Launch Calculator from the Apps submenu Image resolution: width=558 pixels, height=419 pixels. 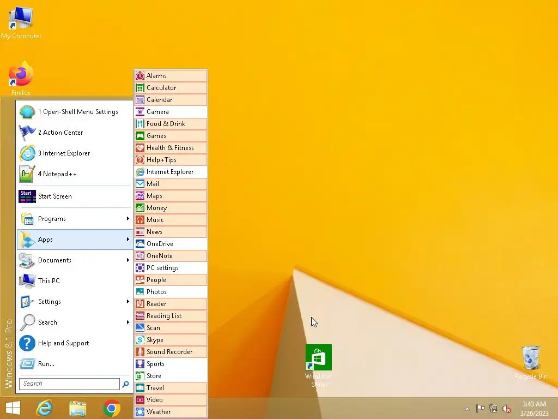point(171,88)
